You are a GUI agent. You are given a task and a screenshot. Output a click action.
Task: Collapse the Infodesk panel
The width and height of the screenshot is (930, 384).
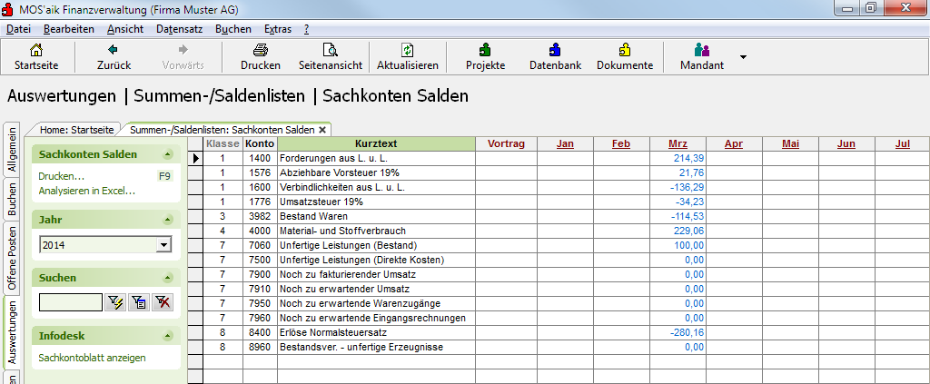click(x=168, y=336)
